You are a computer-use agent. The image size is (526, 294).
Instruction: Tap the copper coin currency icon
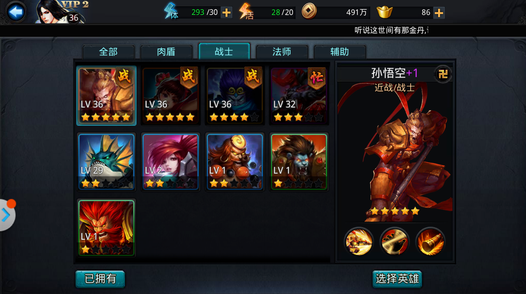[x=309, y=11]
